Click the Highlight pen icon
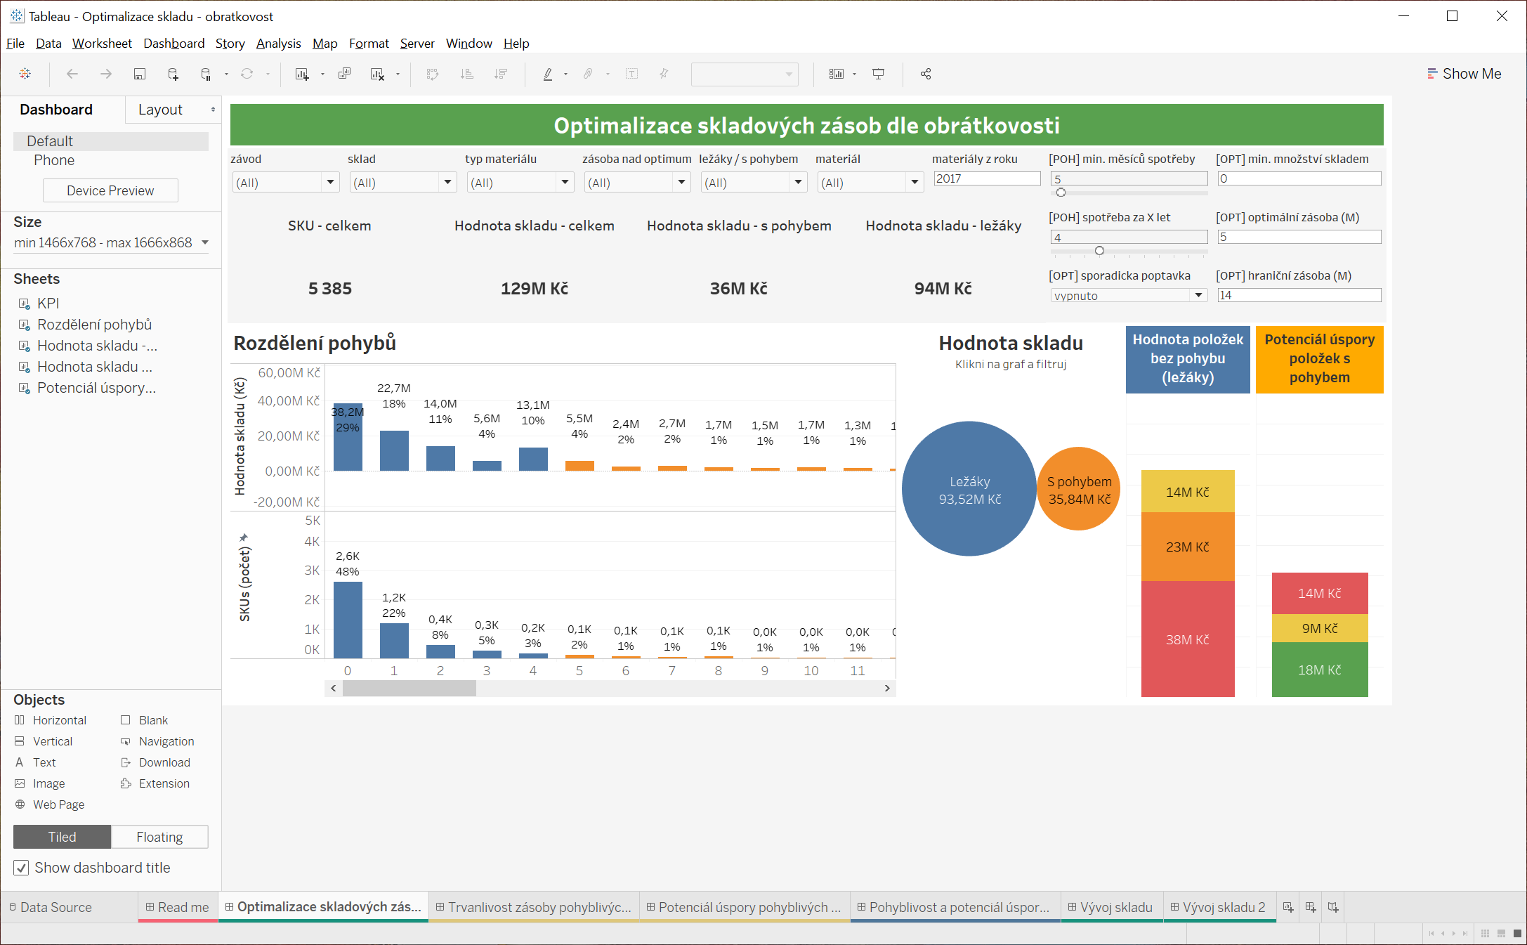The height and width of the screenshot is (945, 1527). click(548, 74)
